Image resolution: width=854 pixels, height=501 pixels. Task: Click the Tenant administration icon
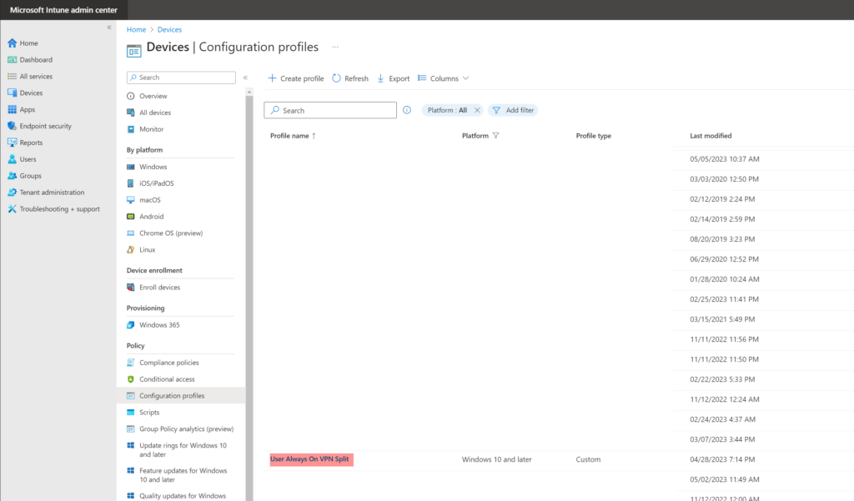(x=12, y=193)
